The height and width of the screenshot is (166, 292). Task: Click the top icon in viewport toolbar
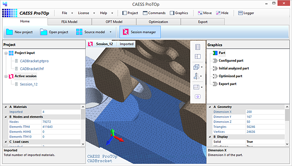point(198,47)
